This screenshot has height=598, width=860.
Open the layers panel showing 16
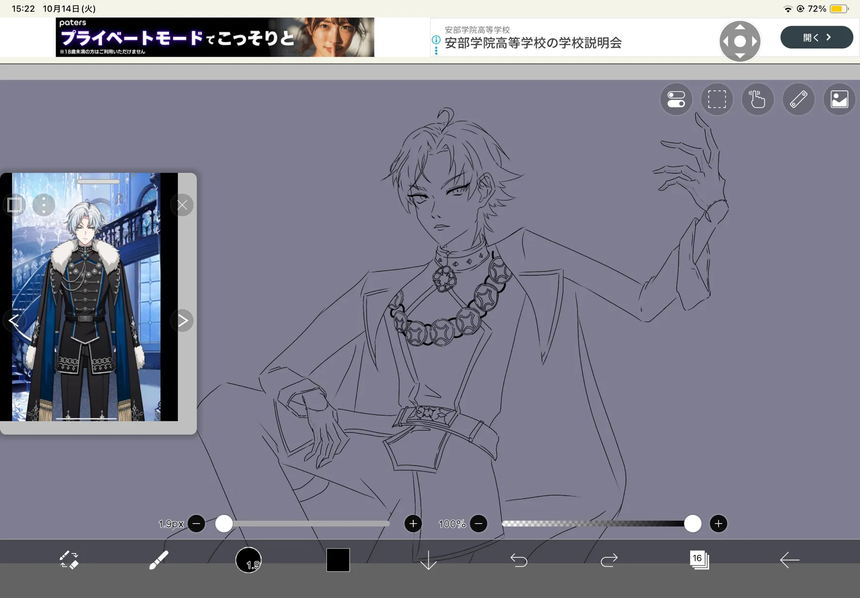tap(699, 560)
